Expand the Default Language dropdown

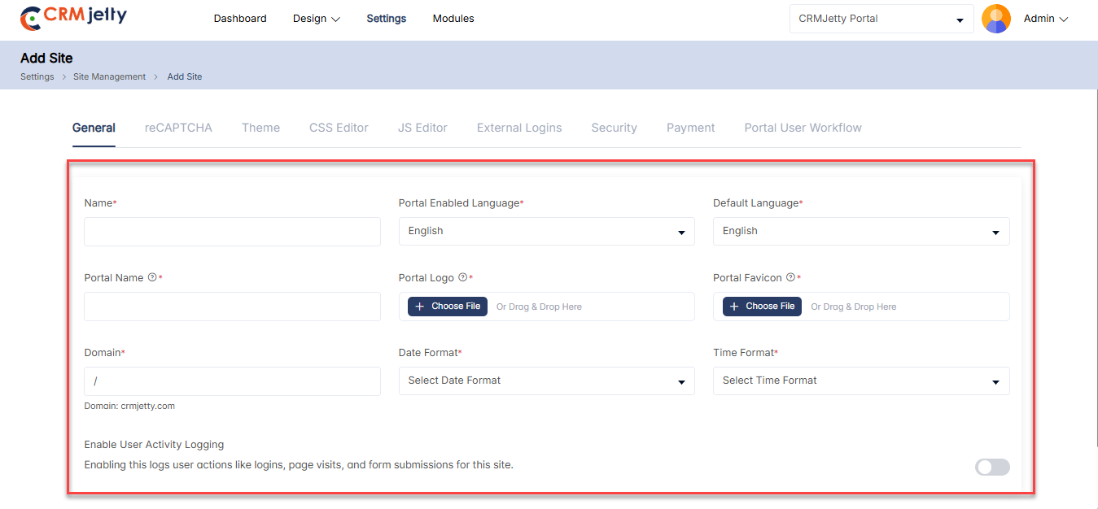click(x=860, y=231)
